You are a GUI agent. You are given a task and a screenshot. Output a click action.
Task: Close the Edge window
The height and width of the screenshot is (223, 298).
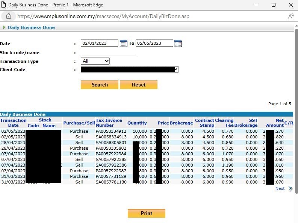[x=291, y=5]
